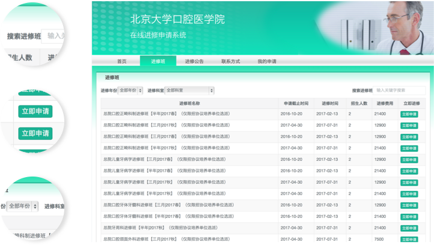Click fee 12900 in 儿童牙病学 三月|2017春 row
Viewport: 434px width, 245px height.
pos(380,160)
